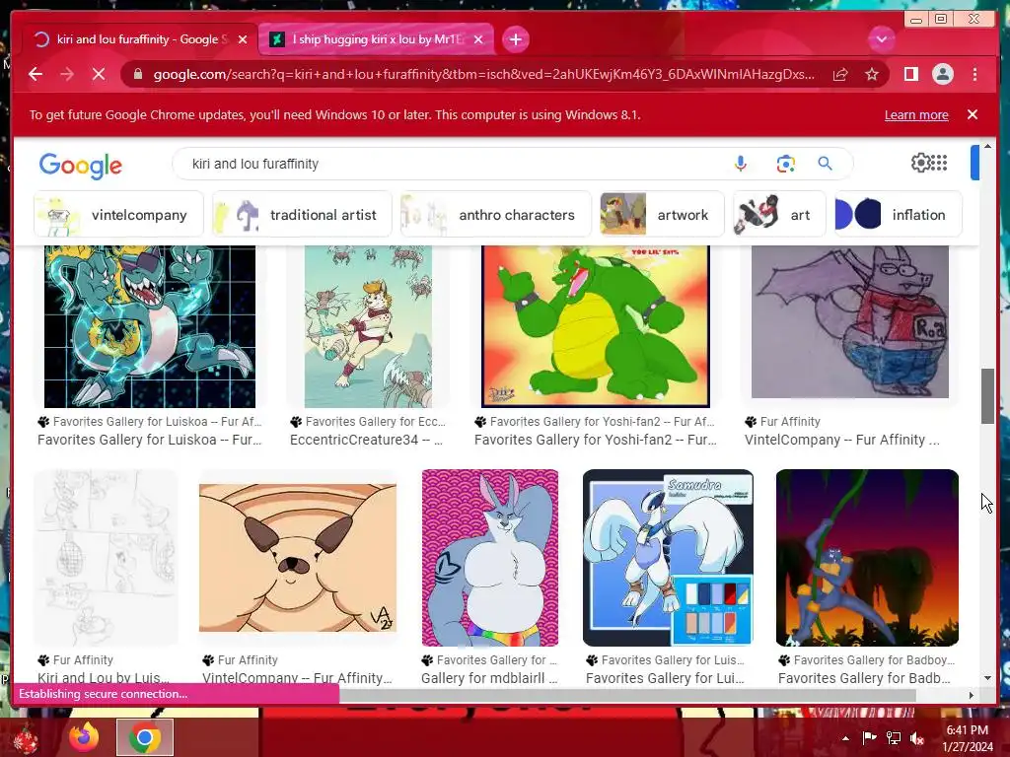This screenshot has height=757, width=1010.
Task: Open the Start button on the taskbar
Action: point(26,739)
